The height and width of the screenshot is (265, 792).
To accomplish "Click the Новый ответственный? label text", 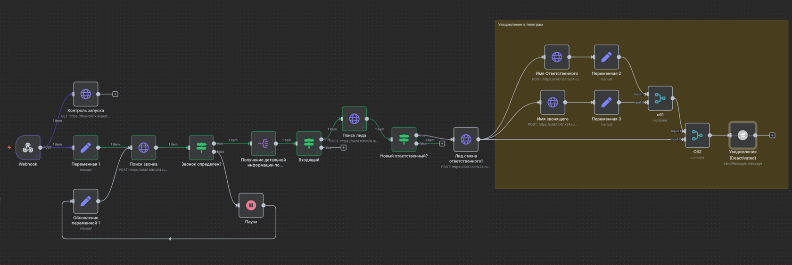I will click(404, 156).
